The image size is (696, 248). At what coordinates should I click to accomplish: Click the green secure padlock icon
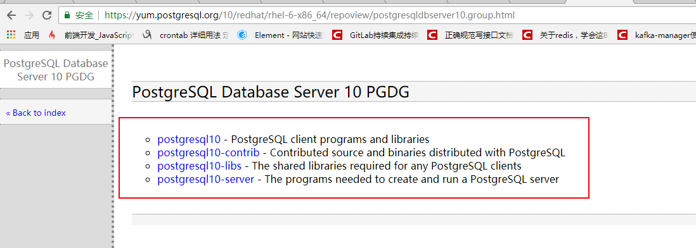coord(67,15)
